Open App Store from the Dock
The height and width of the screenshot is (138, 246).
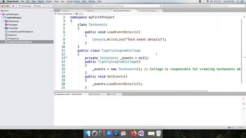(109, 133)
